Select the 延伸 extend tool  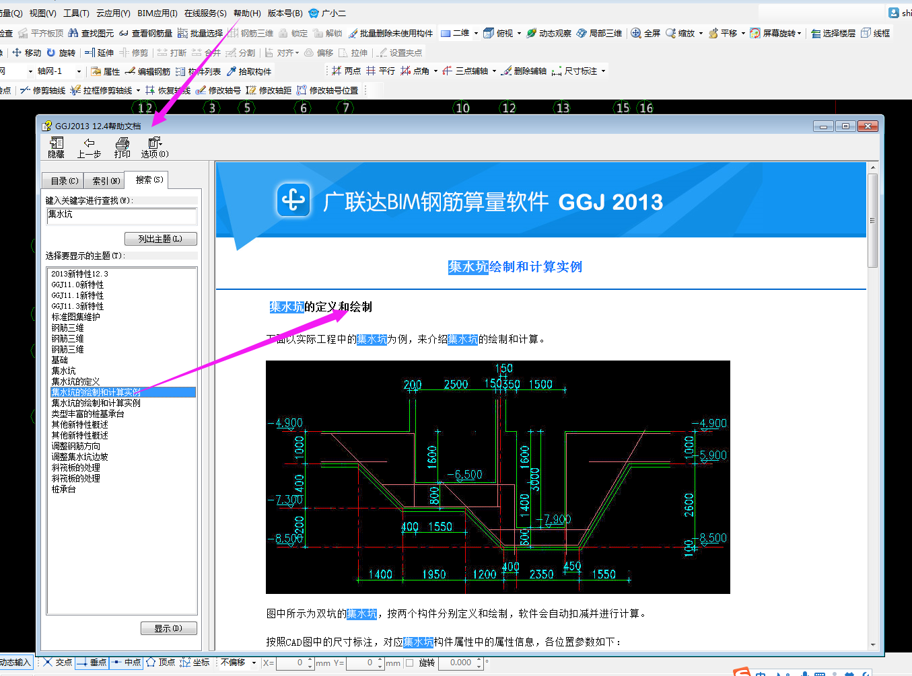pyautogui.click(x=99, y=52)
